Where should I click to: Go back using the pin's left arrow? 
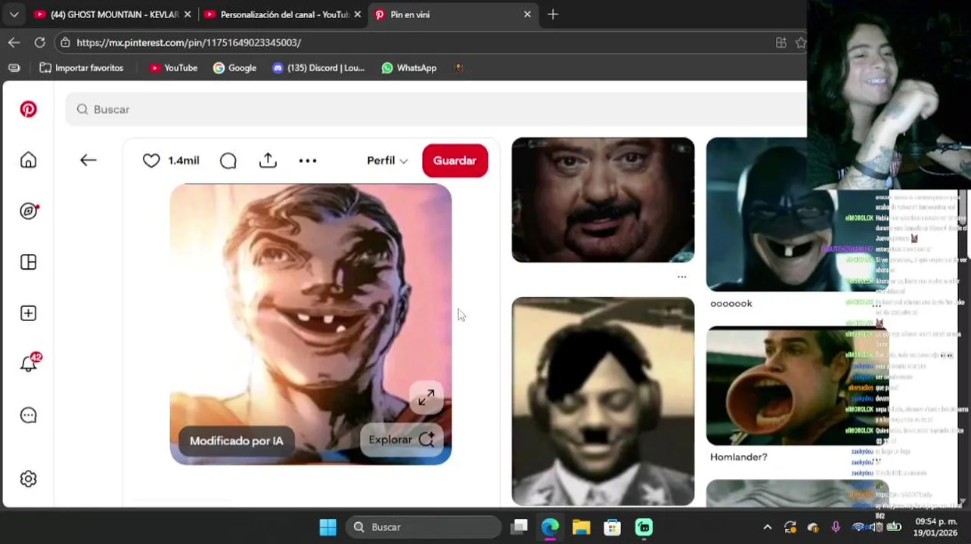(88, 160)
